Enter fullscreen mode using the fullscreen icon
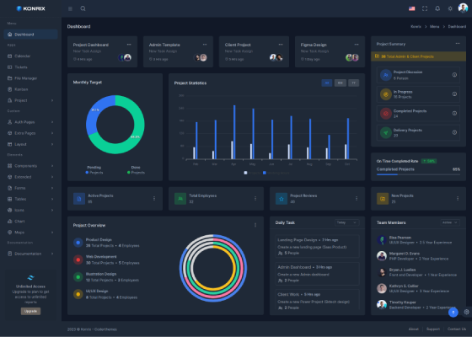Viewport: 472px width, 337px height. pos(425,8)
